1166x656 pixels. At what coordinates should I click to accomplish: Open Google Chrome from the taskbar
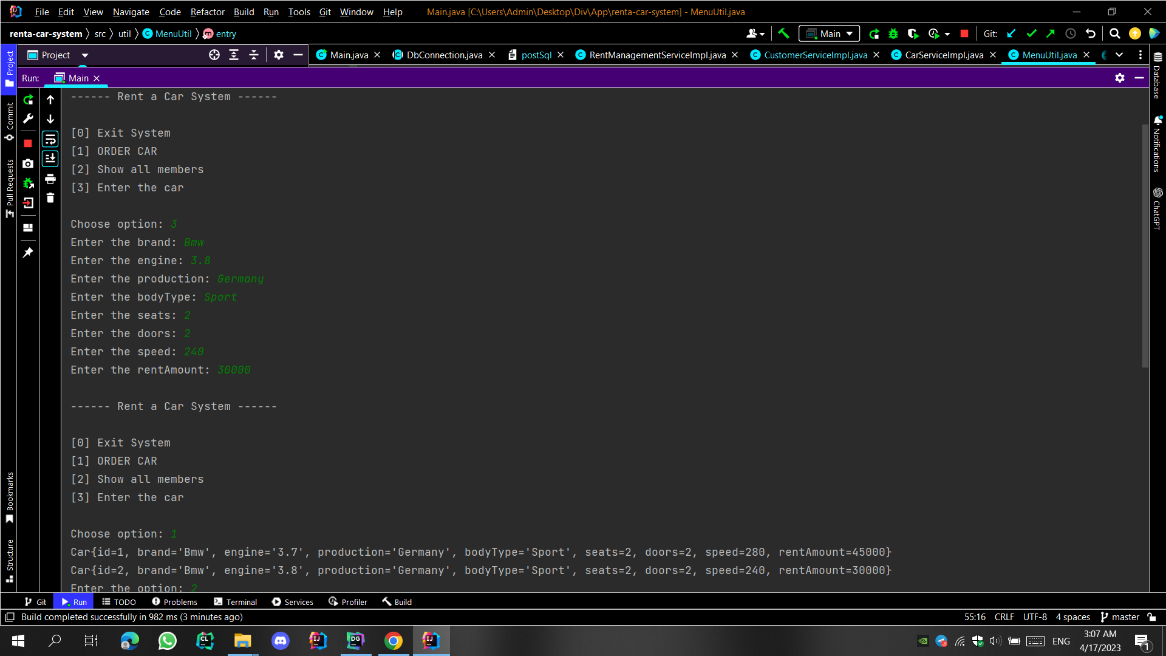393,641
